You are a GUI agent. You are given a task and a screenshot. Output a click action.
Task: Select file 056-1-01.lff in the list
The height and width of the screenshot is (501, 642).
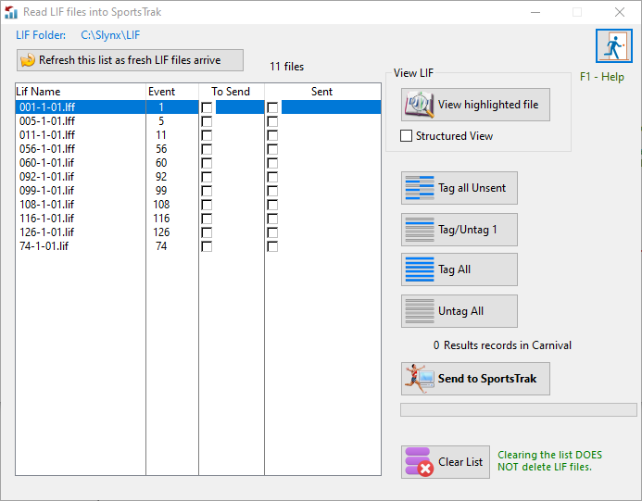[47, 149]
